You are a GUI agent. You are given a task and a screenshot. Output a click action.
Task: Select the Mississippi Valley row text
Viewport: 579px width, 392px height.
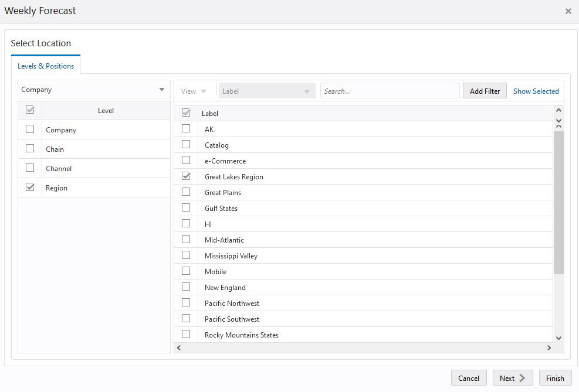coord(231,256)
